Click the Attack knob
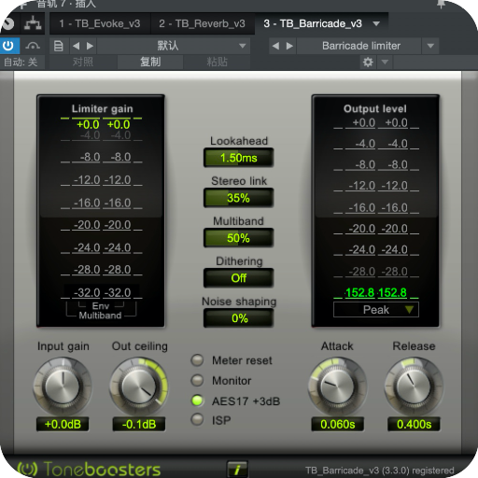 [x=337, y=386]
